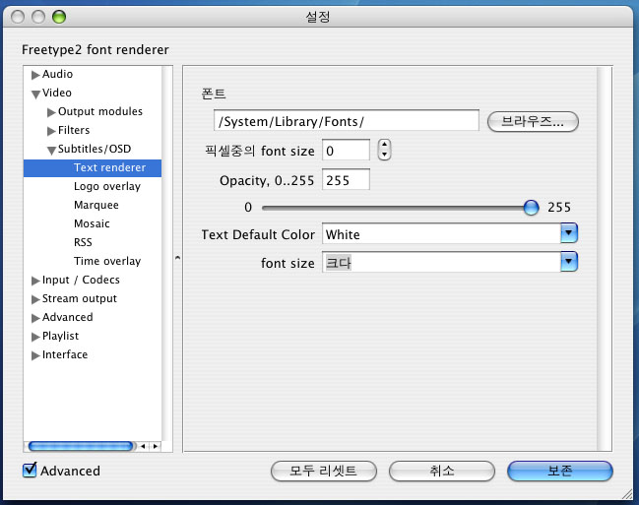Image resolution: width=639 pixels, height=505 pixels.
Task: Expand the Audio tree category
Action: point(35,75)
